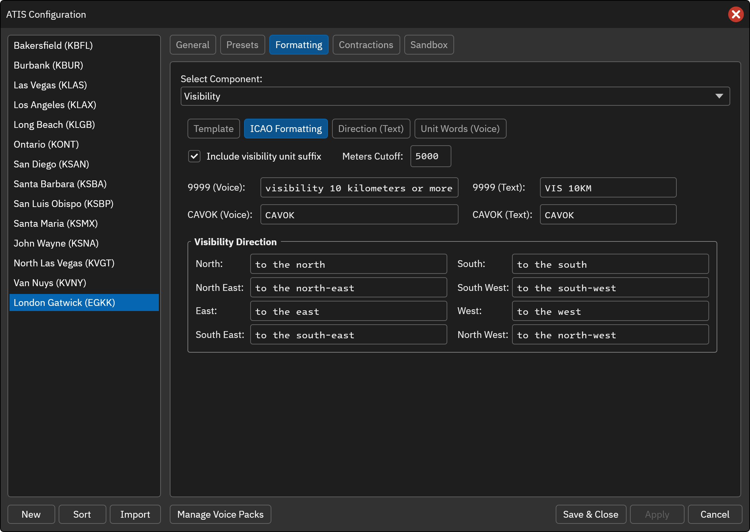Close the ATIS Configuration window

pyautogui.click(x=736, y=14)
